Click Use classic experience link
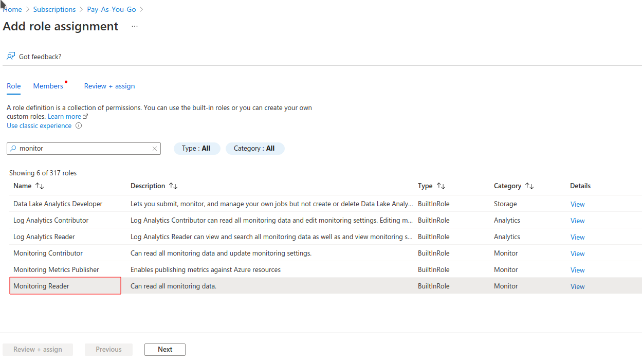The width and height of the screenshot is (642, 362). coord(39,126)
